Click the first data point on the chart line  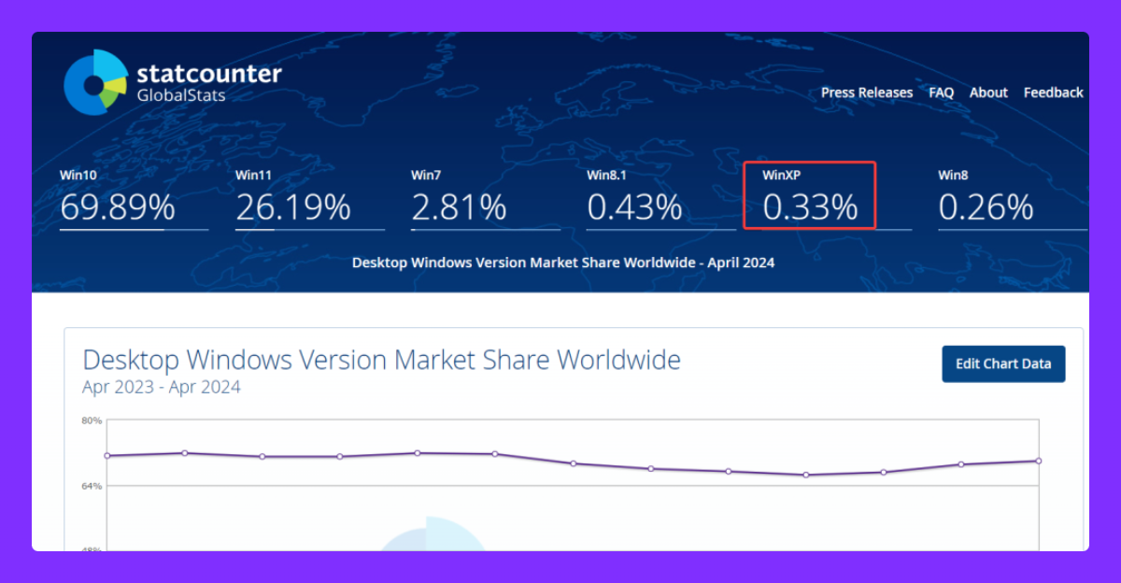point(106,456)
